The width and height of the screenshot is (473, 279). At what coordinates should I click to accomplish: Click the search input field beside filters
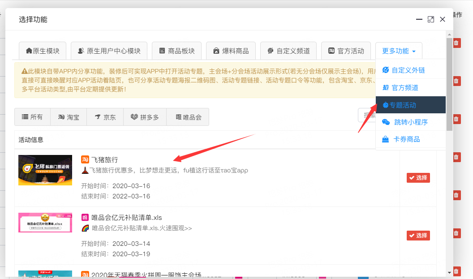(367, 115)
